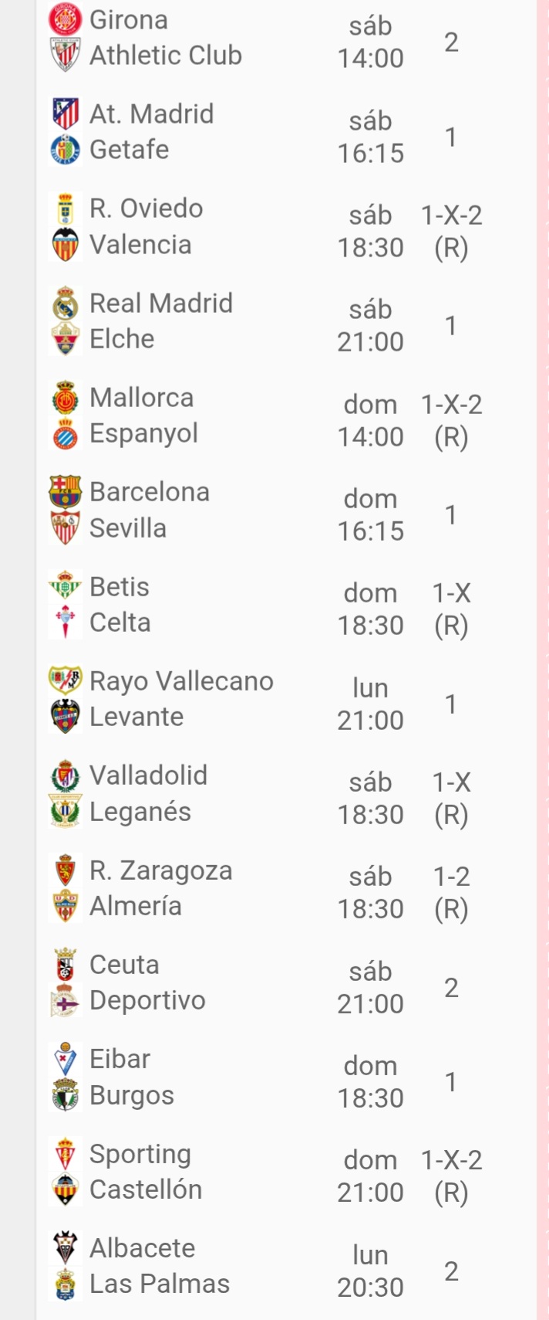Click the Espanyol team name
549x1320 pixels.
pos(144,433)
